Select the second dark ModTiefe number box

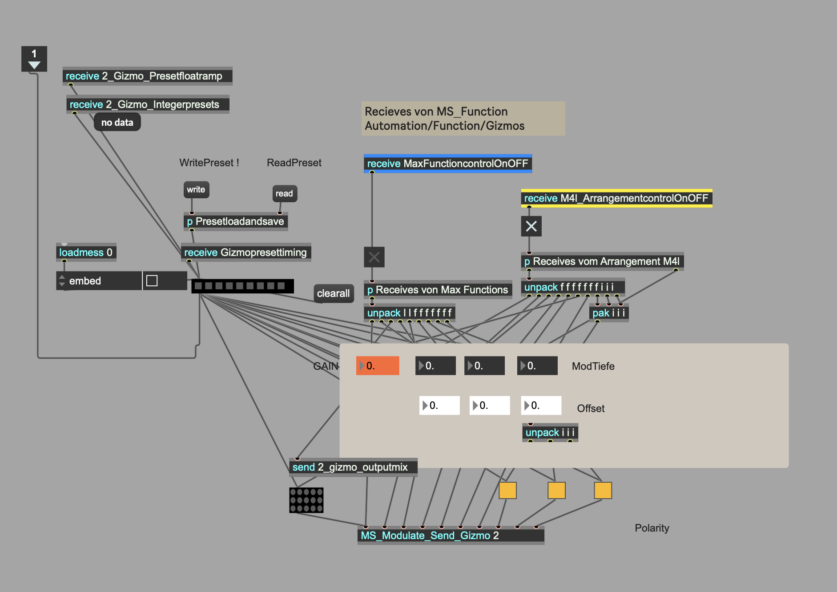[484, 366]
